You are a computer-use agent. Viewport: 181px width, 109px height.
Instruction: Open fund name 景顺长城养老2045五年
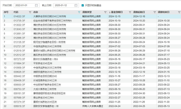pyautogui.click(x=45, y=102)
